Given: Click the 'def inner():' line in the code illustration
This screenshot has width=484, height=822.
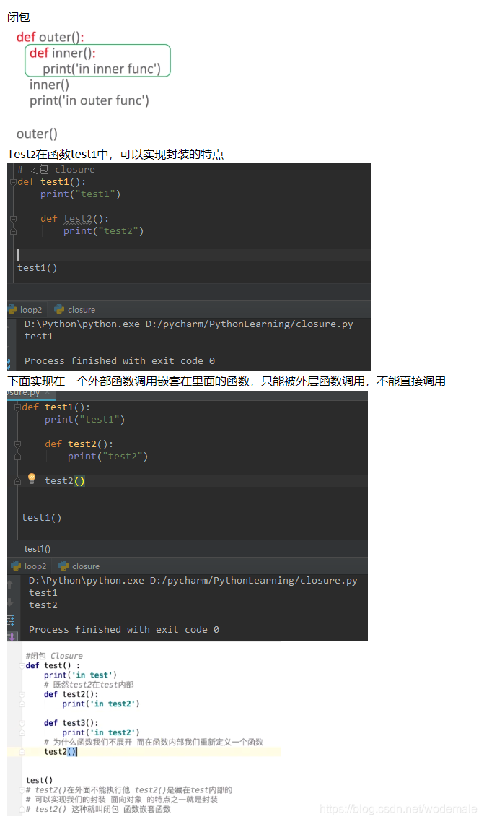Looking at the screenshot, I should [x=62, y=53].
